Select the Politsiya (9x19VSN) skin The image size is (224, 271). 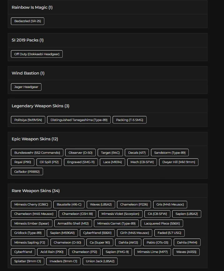point(28,120)
